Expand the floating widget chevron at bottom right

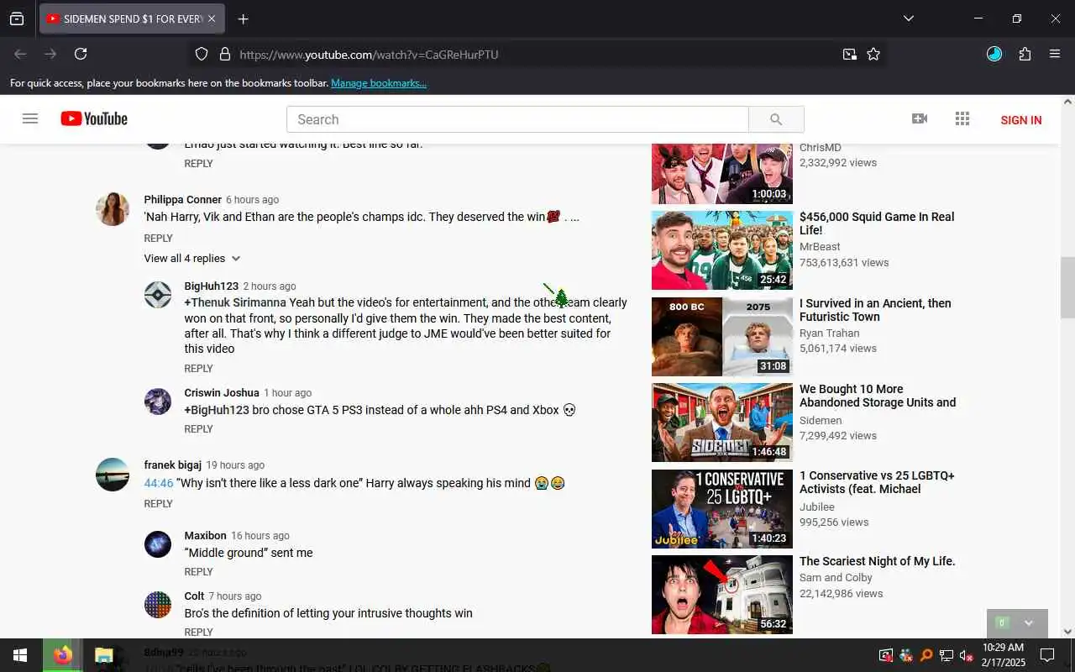[1028, 623]
